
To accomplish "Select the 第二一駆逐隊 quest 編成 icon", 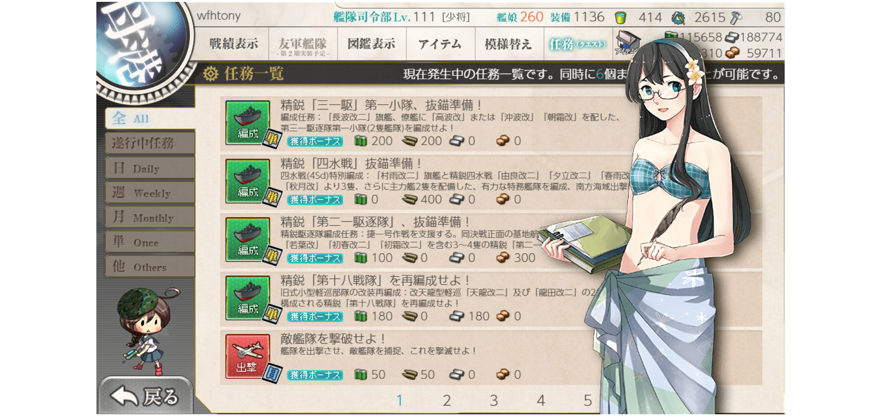I will pos(248,239).
